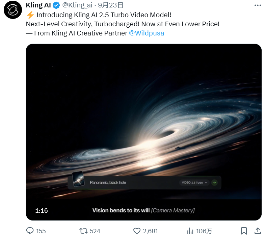Open the Kling AI profile avatar

click(x=13, y=10)
